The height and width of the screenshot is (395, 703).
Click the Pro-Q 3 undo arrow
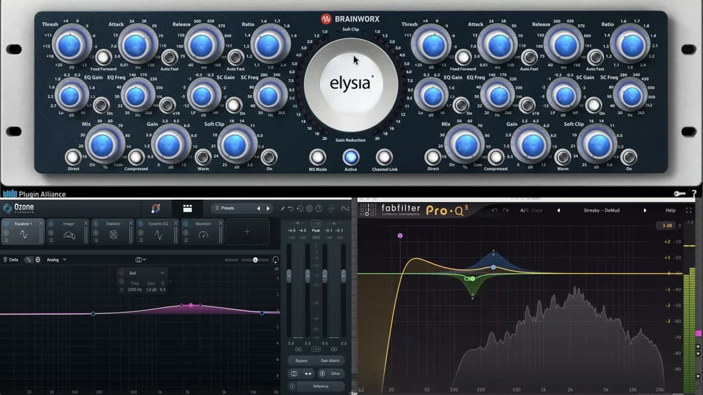(x=494, y=210)
